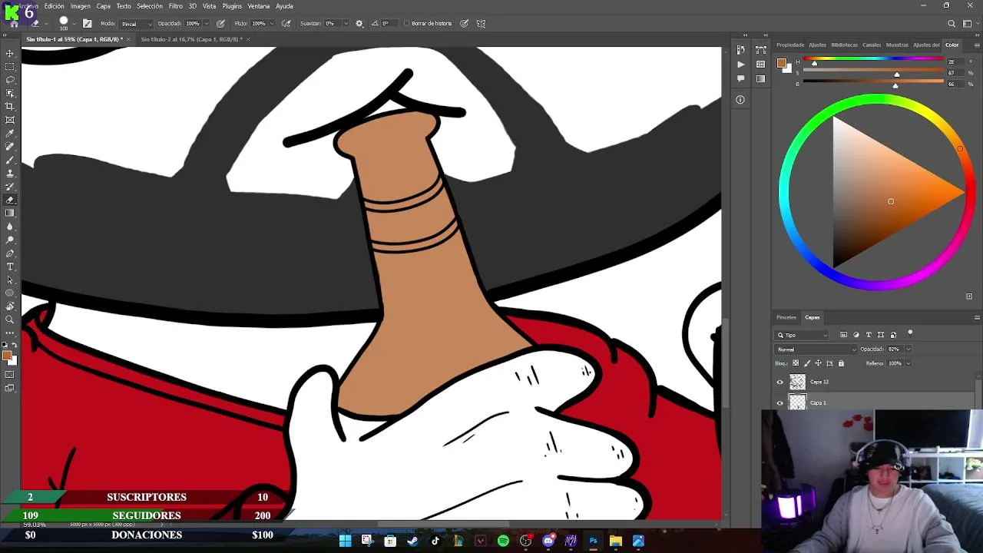Open the brush preset picker arrow
The width and height of the screenshot is (983, 553).
click(74, 24)
